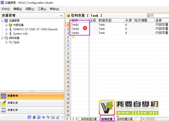This screenshot has width=169, height=122.
Task: Click the horn speaker icon in the bottom navigation bar
Action: [44, 117]
